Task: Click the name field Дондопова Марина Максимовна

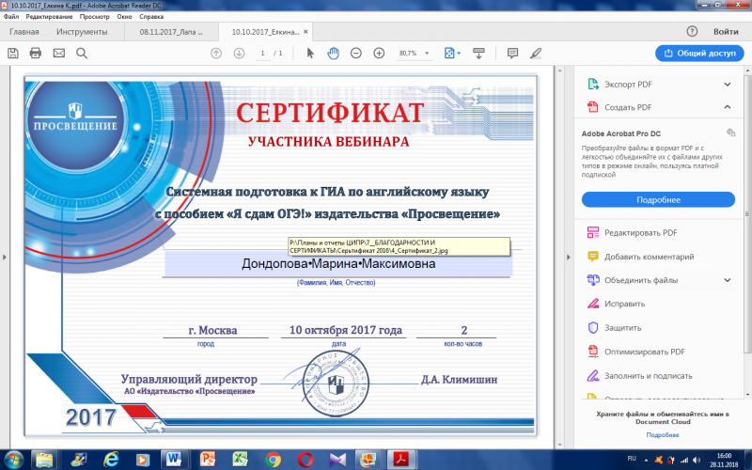Action: pos(338,264)
